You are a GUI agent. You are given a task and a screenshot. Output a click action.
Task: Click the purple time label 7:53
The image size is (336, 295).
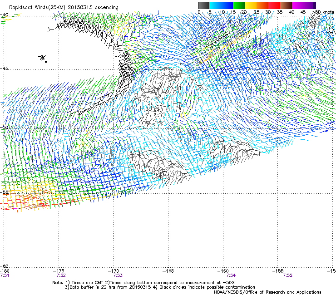118,275
